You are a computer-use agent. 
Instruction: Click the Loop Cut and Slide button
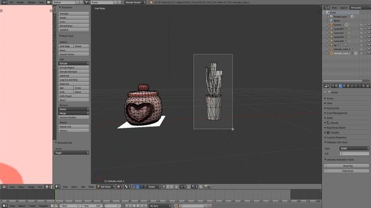pyautogui.click(x=74, y=80)
